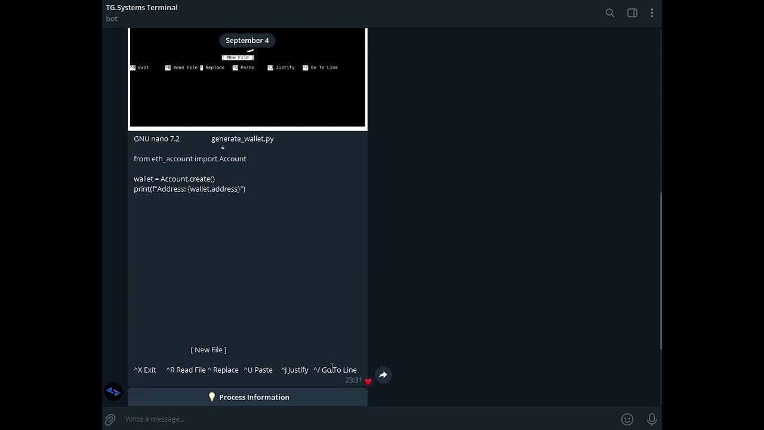Click the chat scrollbar thumb
764x430 pixels.
(660, 271)
